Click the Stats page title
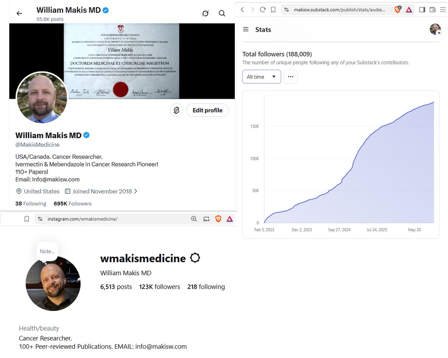448x358 pixels. point(263,30)
